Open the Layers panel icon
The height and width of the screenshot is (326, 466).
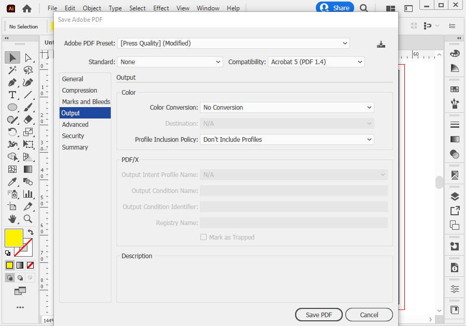(x=455, y=197)
